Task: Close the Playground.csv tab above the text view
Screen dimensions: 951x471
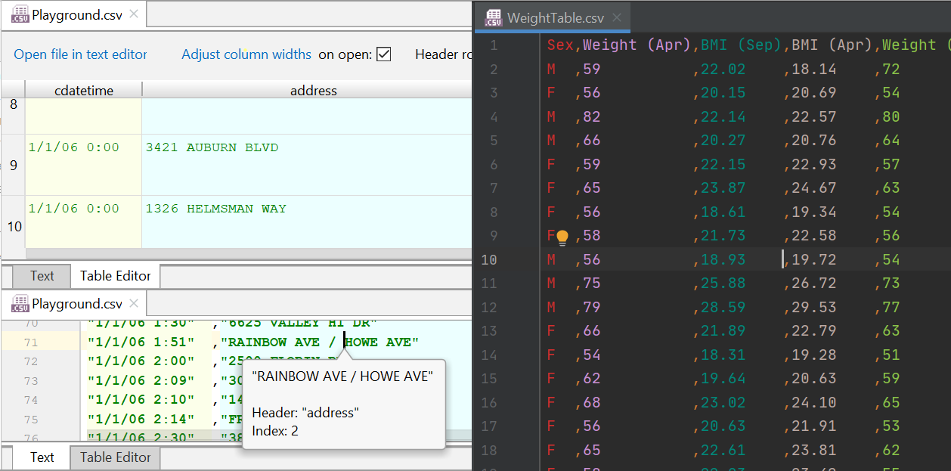Action: click(x=134, y=304)
